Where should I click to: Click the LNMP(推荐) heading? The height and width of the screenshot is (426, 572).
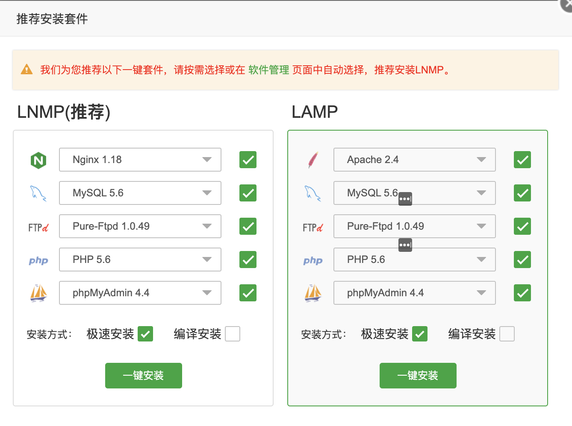[64, 112]
